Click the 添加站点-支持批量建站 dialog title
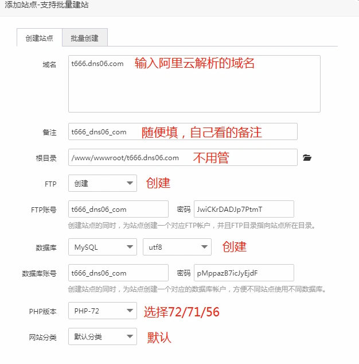The width and height of the screenshot is (359, 364). 46,5
